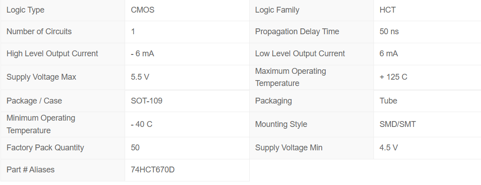
Task: Select the Number of Circuits label
Action: 39,32
